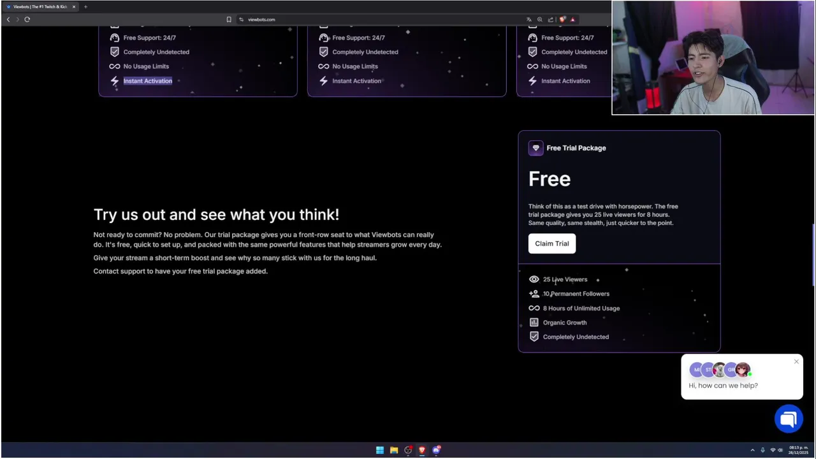Click '8 Hours of Unlimited Usage' text
816x459 pixels.
tap(581, 309)
